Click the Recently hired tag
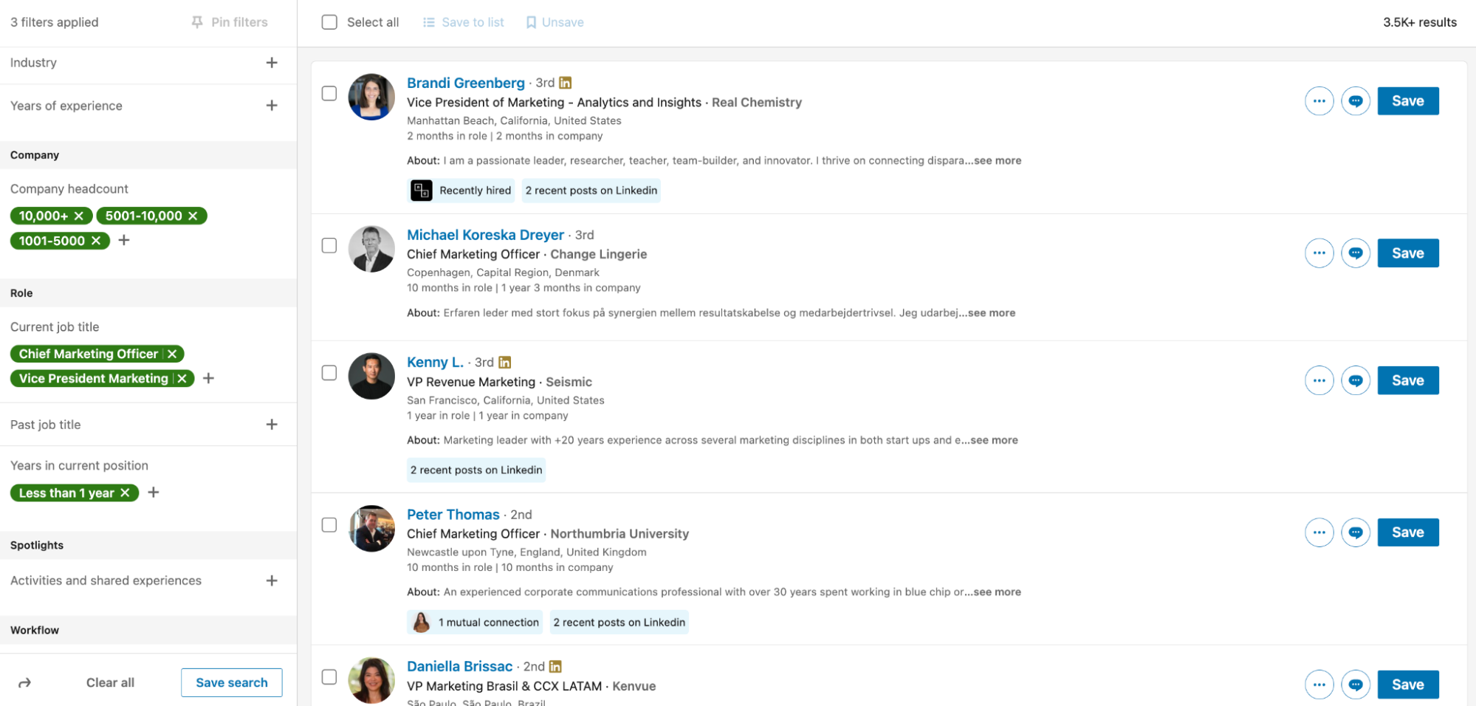The width and height of the screenshot is (1476, 706). click(x=461, y=191)
